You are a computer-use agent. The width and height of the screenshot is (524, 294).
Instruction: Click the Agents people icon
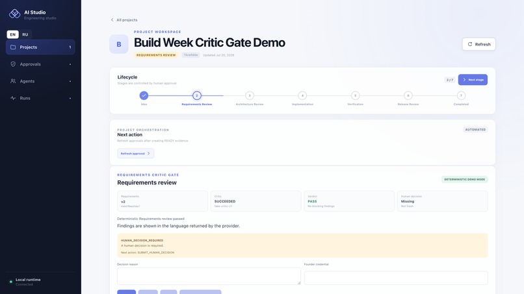(x=13, y=81)
